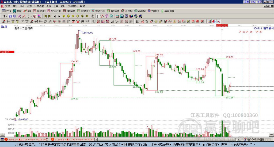Click the 168.0000 high price label
This screenshot has width=274, height=147.
pyautogui.click(x=87, y=33)
